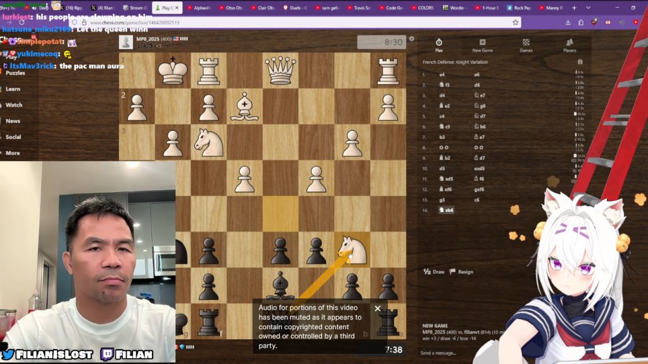Switch to the Rock Pap browser tab
648x364 pixels.
coord(518,8)
